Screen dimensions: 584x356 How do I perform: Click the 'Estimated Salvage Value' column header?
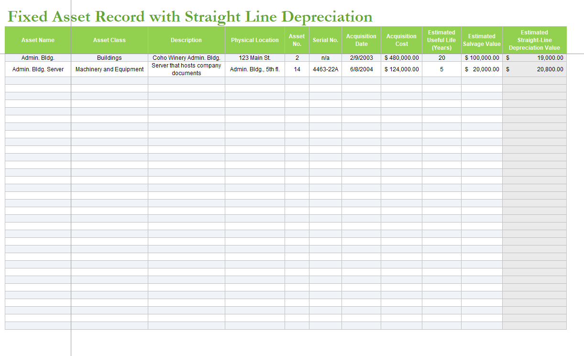point(482,40)
